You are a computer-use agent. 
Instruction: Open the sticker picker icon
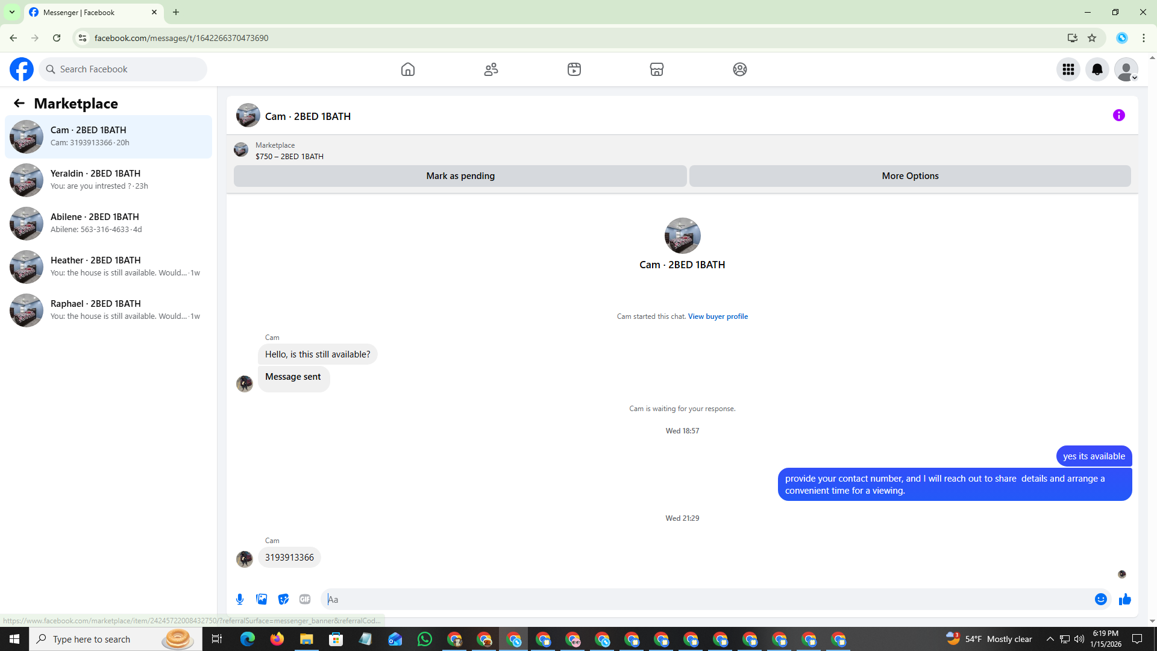click(x=283, y=599)
